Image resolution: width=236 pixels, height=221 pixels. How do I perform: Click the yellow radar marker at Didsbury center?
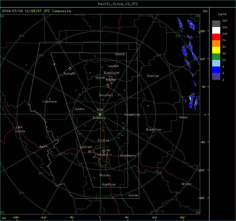tap(100, 115)
